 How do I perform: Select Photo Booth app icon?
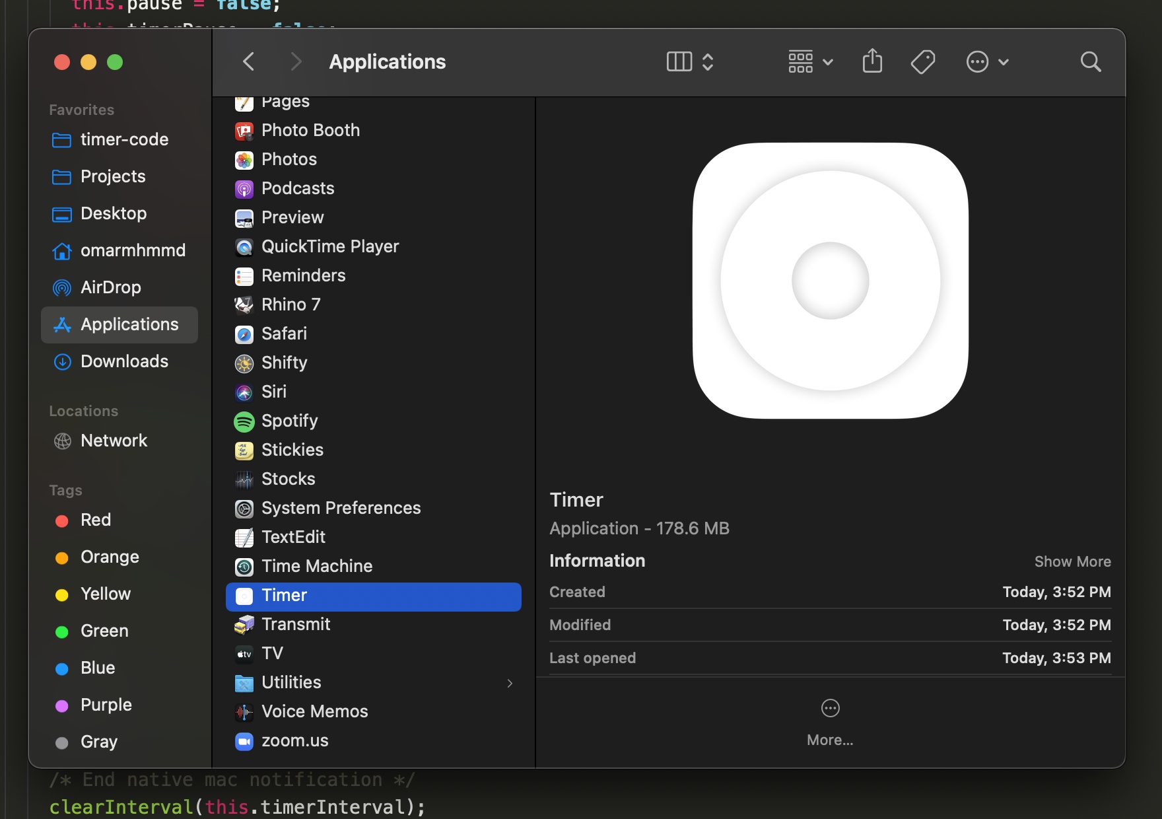click(244, 131)
